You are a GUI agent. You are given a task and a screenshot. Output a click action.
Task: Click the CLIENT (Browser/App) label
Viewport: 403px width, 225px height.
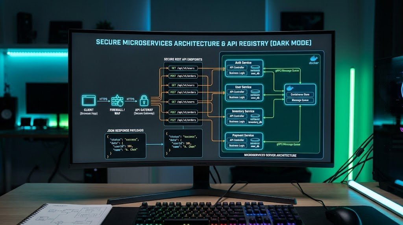coord(89,111)
